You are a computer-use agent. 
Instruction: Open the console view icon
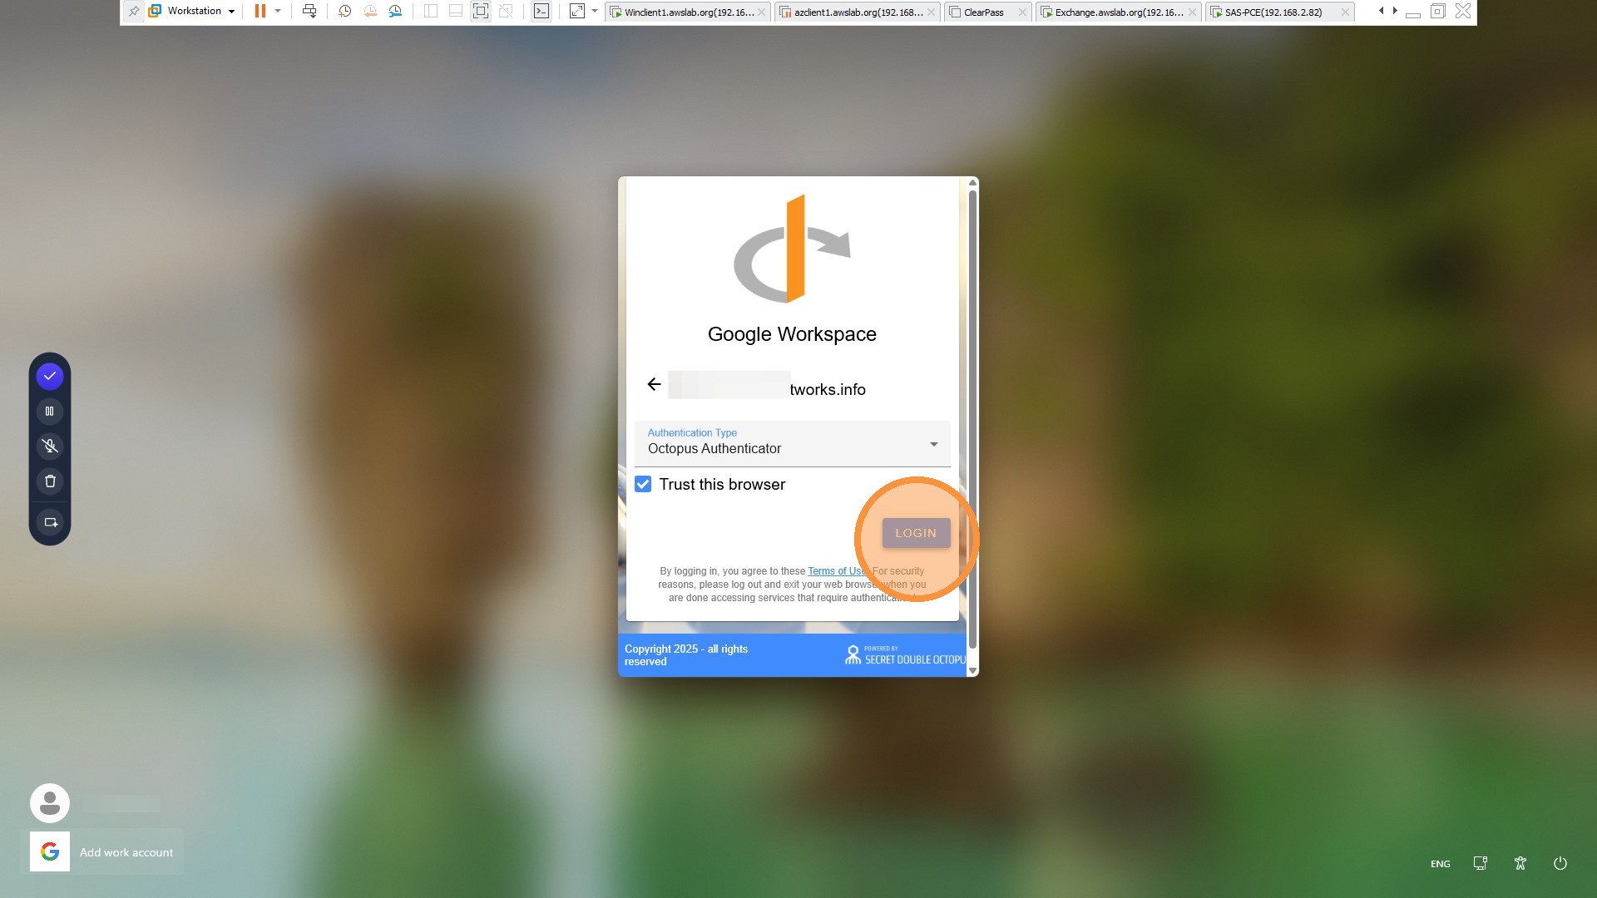click(x=541, y=12)
